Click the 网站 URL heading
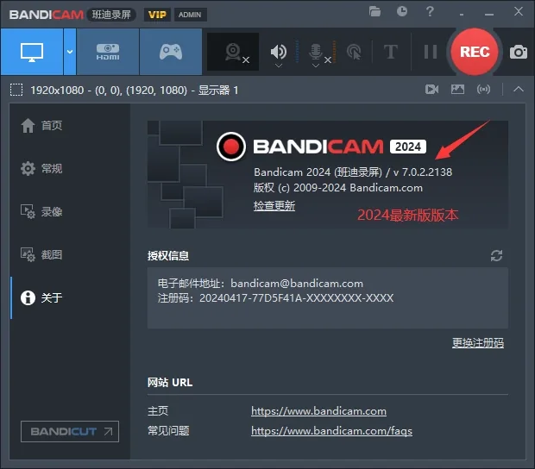 pos(170,383)
